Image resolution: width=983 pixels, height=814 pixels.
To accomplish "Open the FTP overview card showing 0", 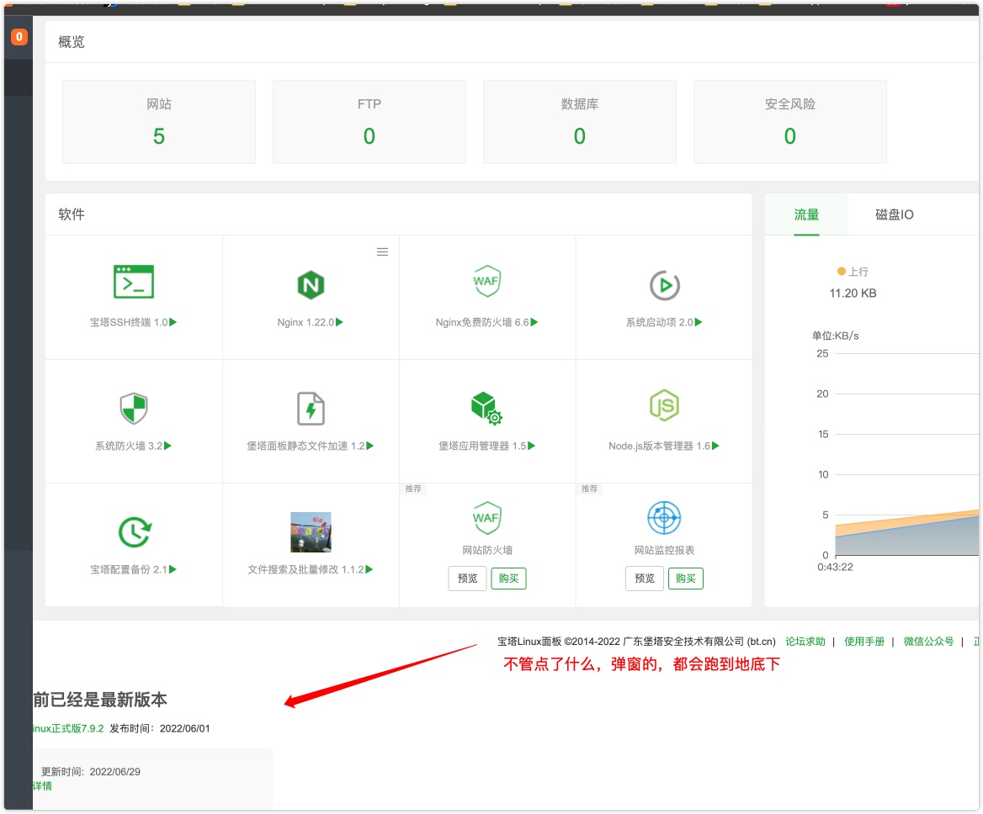I will click(369, 121).
